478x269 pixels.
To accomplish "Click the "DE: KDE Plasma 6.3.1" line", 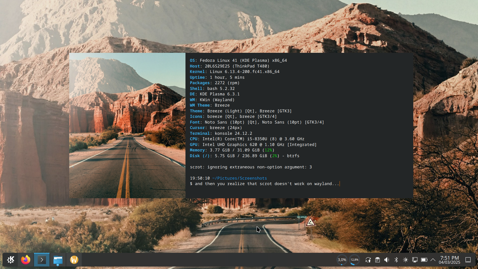I will point(214,94).
